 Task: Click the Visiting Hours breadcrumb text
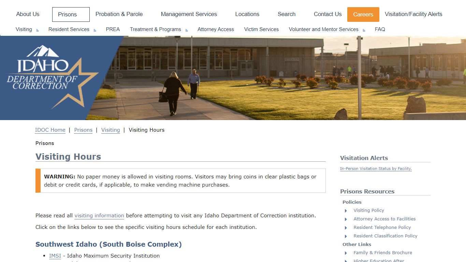pyautogui.click(x=147, y=130)
